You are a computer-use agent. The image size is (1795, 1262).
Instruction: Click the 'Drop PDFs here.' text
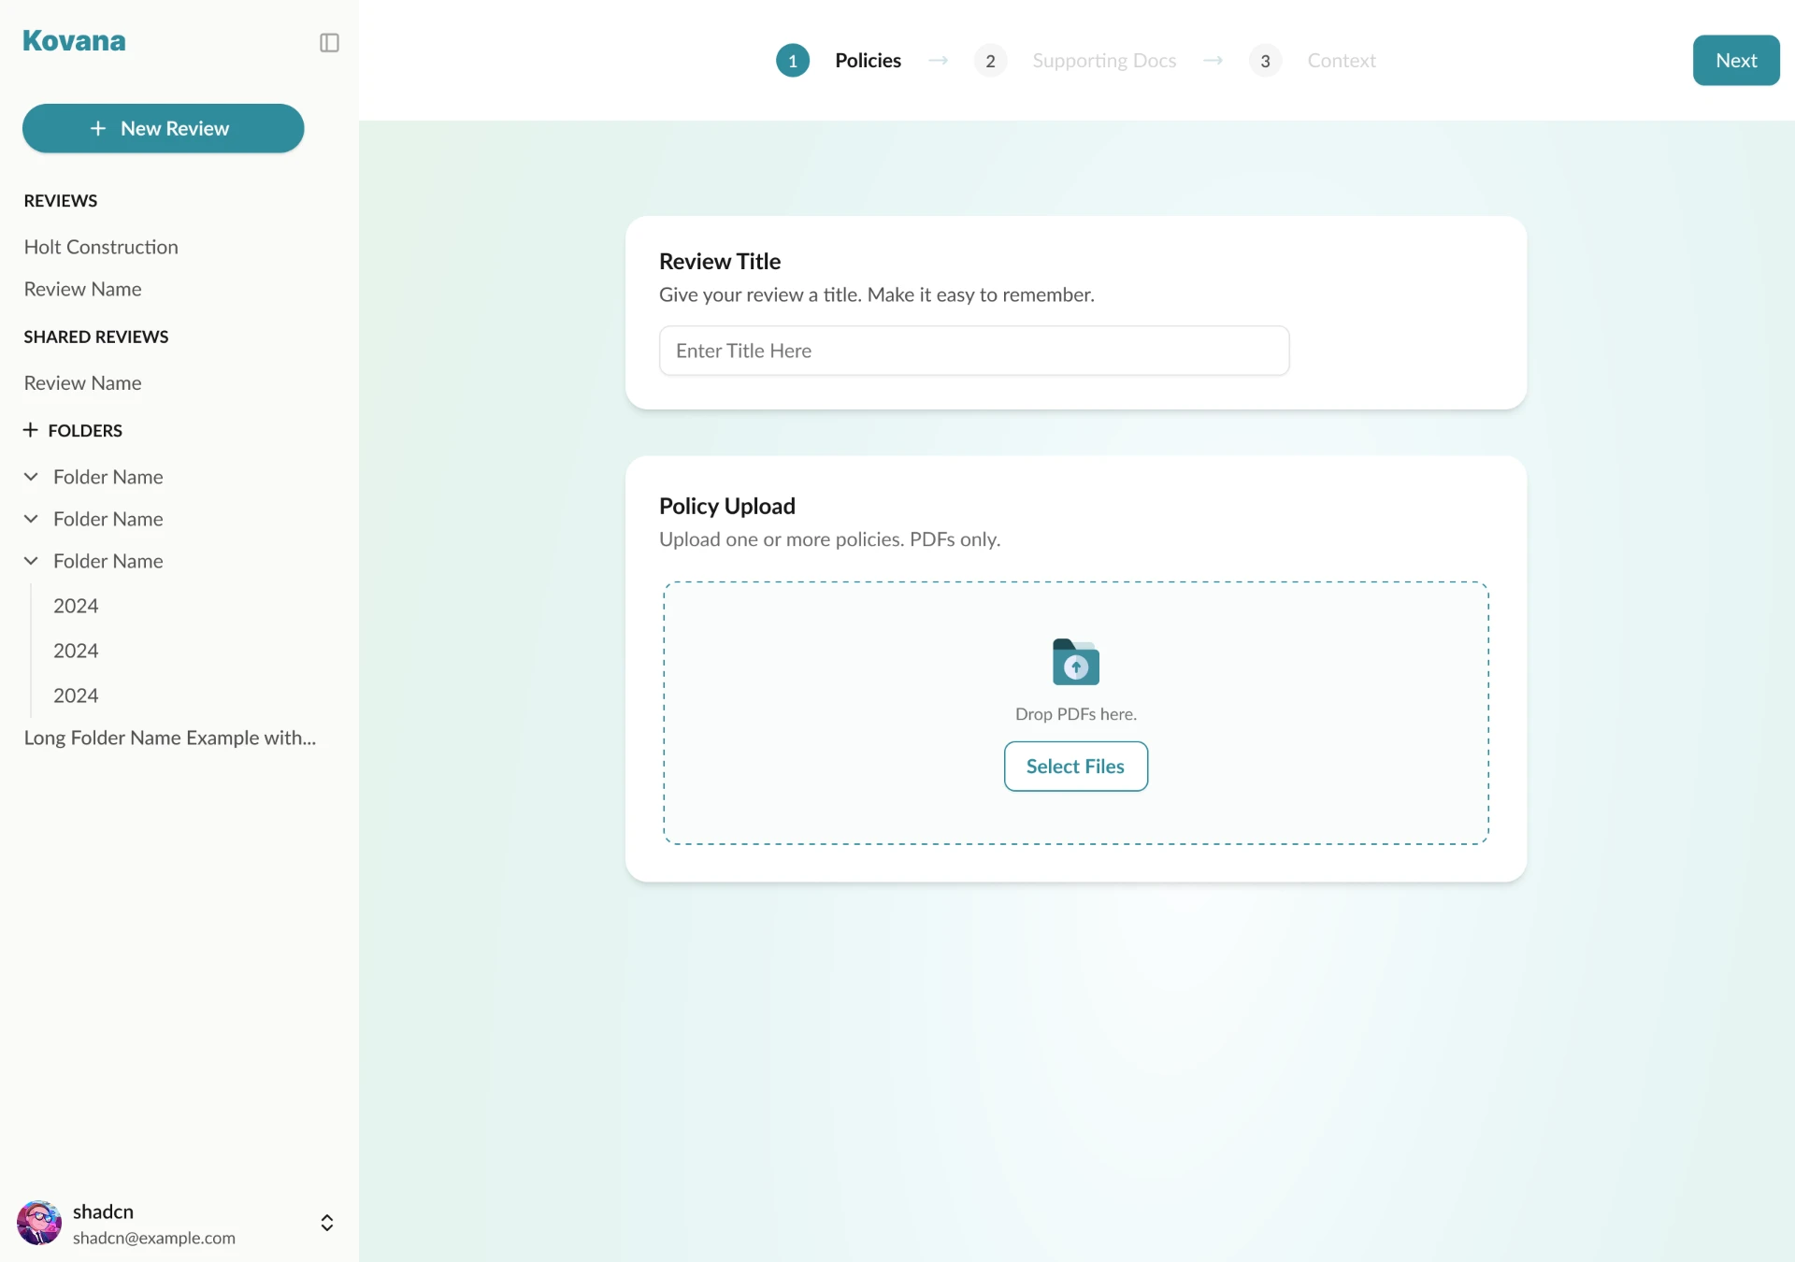(1076, 714)
